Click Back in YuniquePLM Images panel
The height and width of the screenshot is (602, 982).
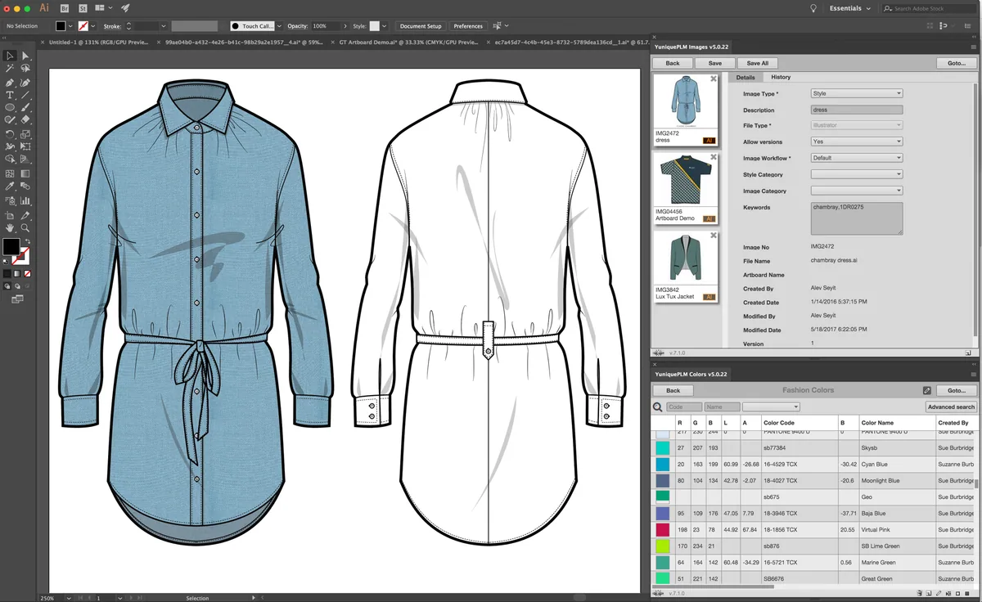(673, 63)
